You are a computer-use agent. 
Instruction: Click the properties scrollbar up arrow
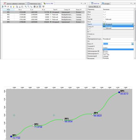point(135,9)
